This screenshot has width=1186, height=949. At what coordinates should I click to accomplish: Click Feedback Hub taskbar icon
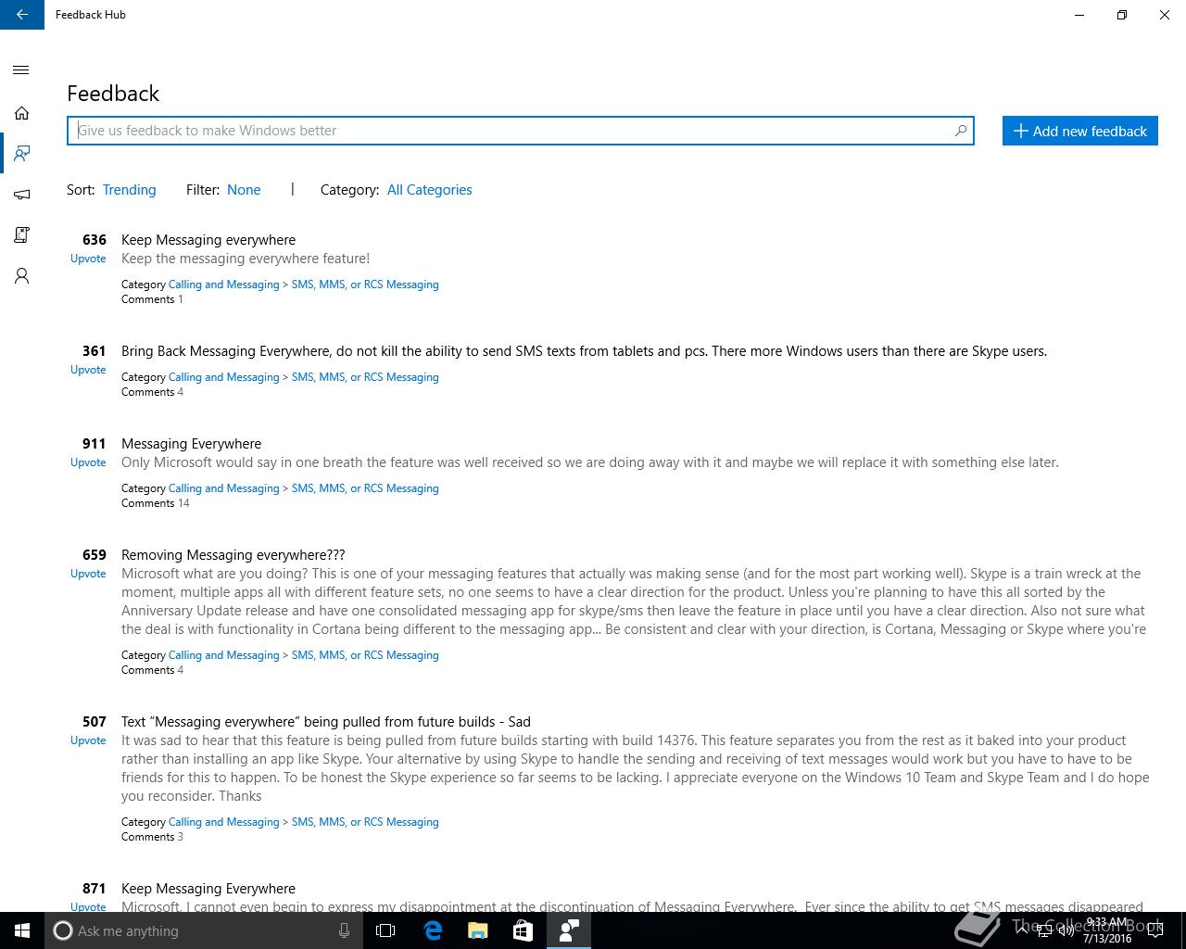pyautogui.click(x=568, y=930)
